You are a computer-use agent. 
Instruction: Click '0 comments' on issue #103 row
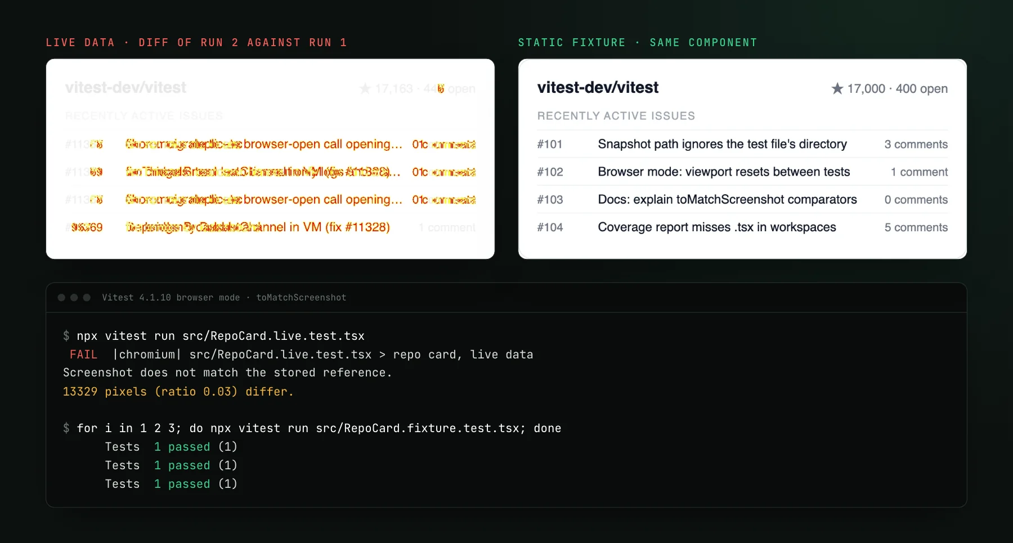[x=916, y=199]
